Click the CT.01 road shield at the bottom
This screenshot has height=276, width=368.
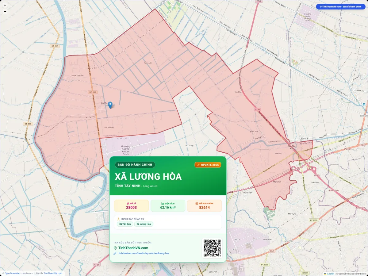point(97,264)
